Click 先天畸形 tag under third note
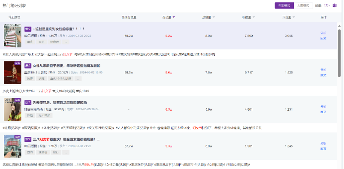The width and height of the screenshot is (344, 169). coord(44,115)
